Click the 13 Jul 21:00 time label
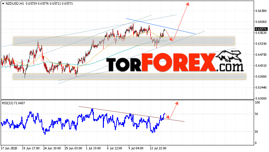 tap(158, 148)
